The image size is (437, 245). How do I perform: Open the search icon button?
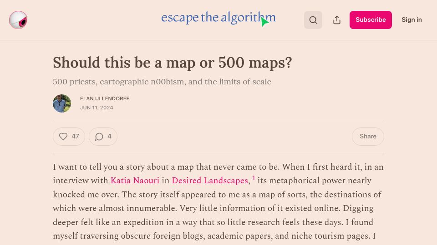tap(313, 20)
